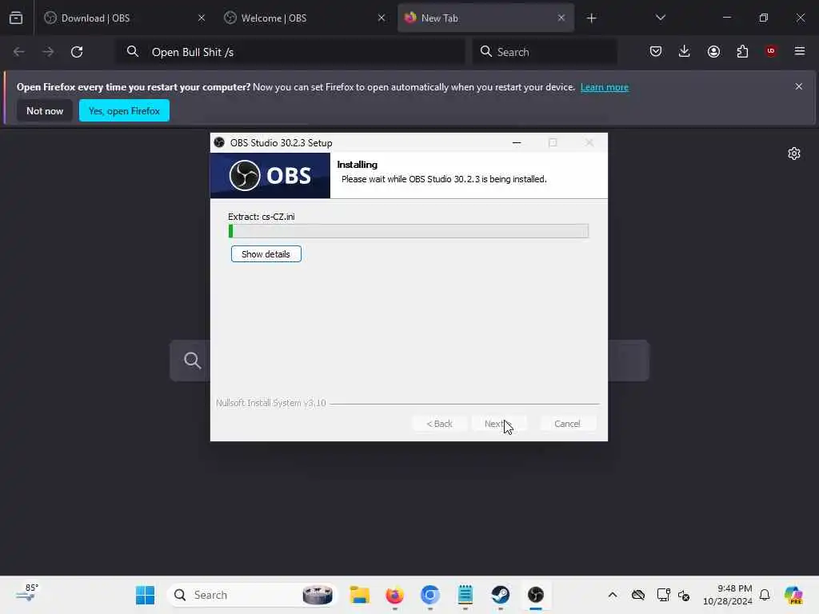
Task: Open Firefox from the taskbar
Action: (x=395, y=595)
